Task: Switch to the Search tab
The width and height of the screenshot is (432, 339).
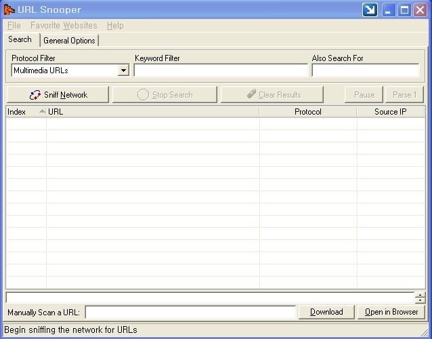Action: [20, 39]
